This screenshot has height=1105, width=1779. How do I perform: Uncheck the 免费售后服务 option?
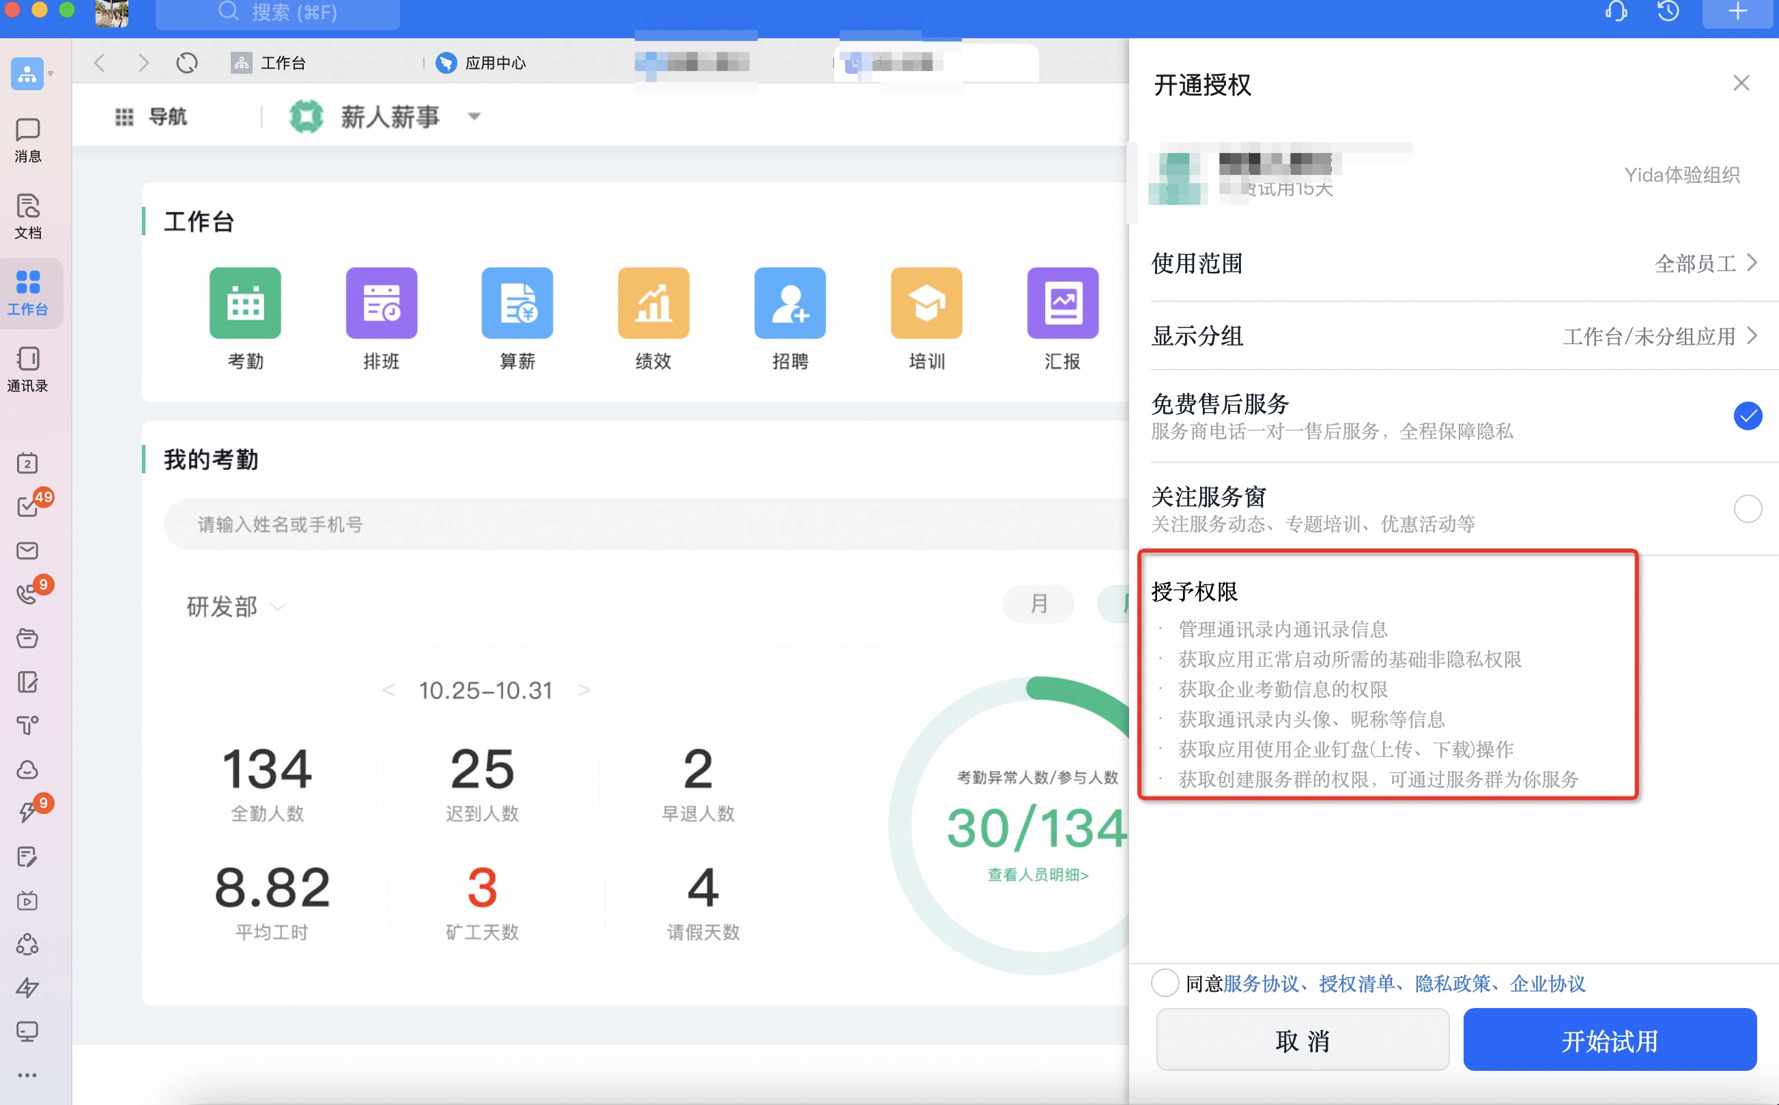pos(1748,416)
